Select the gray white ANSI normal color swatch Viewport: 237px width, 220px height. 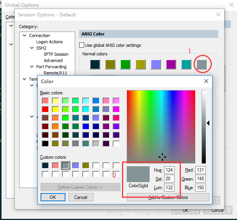point(202,64)
